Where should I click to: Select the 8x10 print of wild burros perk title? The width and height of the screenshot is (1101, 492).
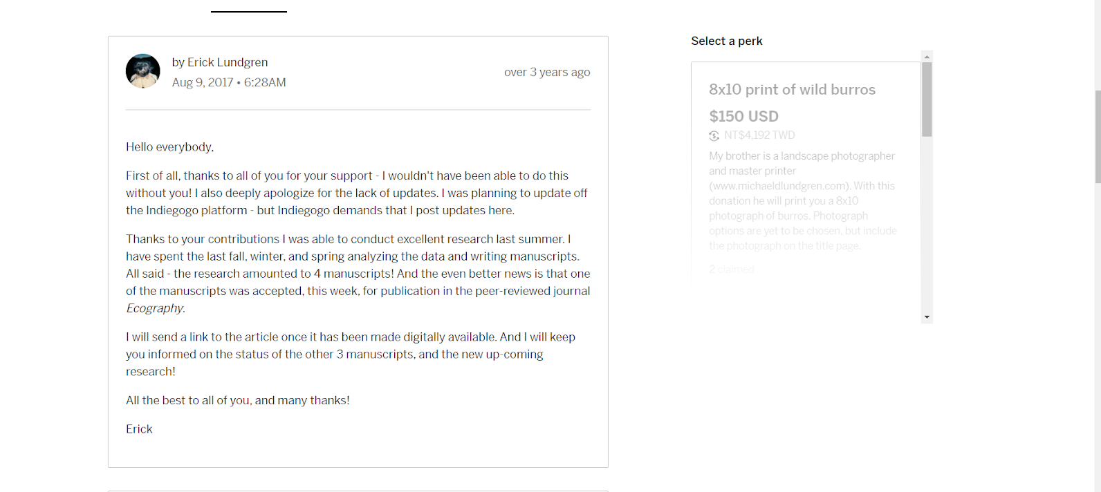click(792, 90)
